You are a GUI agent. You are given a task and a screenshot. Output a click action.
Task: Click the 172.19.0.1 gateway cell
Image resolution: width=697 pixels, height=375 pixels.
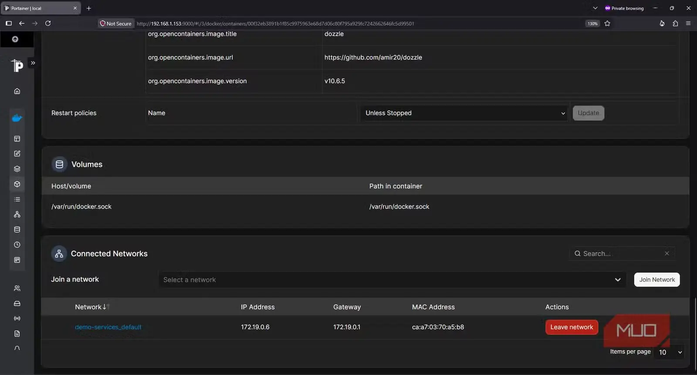click(347, 327)
